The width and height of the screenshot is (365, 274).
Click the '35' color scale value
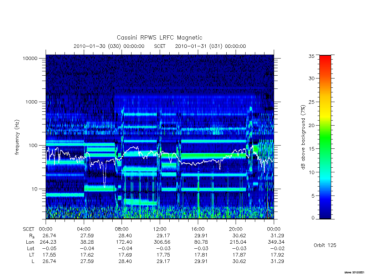tap(312, 56)
